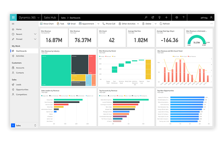Click the quick create plus icon

point(166,18)
